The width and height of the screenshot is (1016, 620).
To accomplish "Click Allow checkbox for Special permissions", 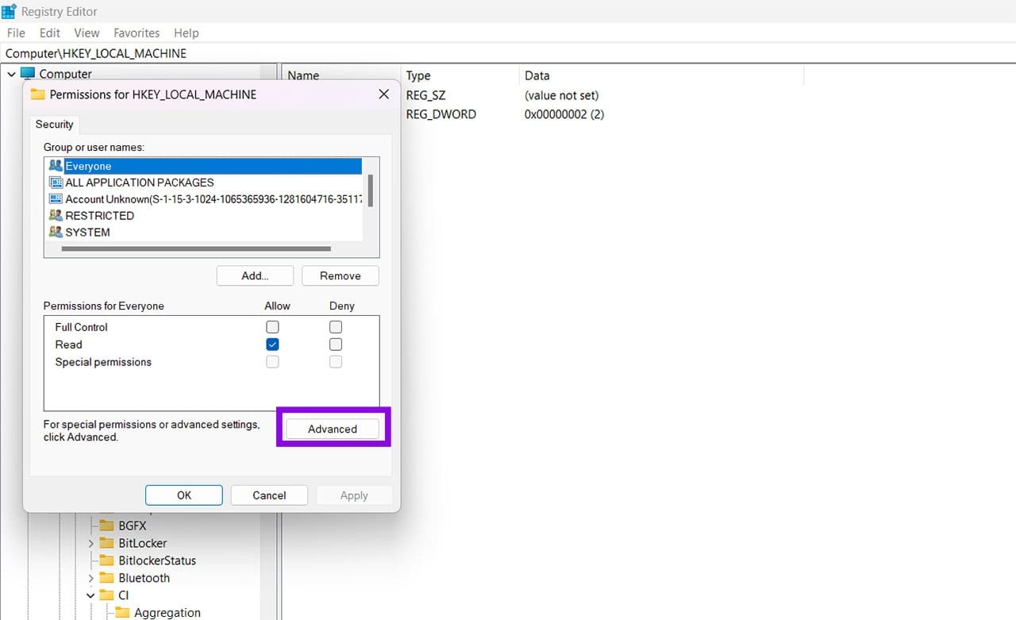I will point(272,362).
